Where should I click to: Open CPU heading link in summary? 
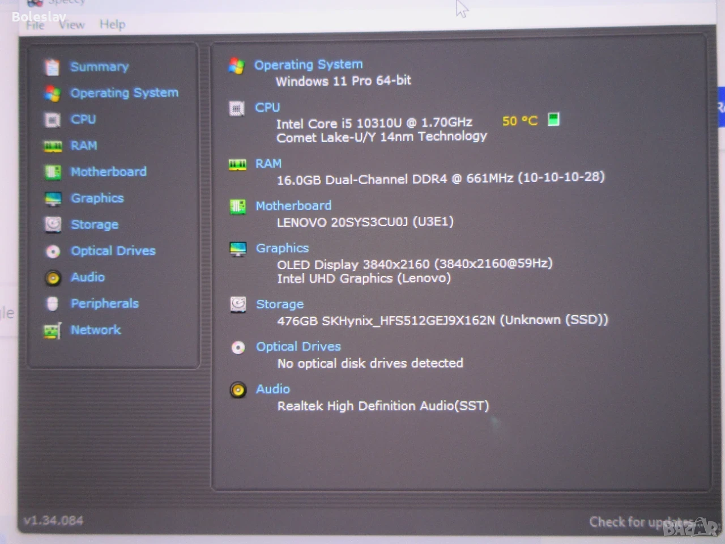[x=267, y=107]
